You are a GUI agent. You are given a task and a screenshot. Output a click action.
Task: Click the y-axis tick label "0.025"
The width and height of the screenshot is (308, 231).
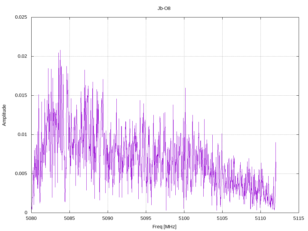coord(21,17)
